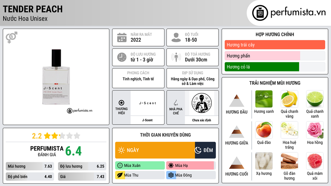Click the Mùa Thu season bar
The image size is (331, 186).
coord(140,175)
